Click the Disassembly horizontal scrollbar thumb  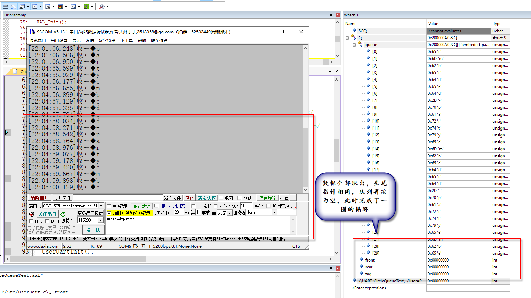325,62
